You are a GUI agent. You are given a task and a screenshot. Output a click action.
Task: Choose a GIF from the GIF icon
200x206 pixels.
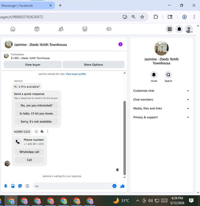coord(28,186)
